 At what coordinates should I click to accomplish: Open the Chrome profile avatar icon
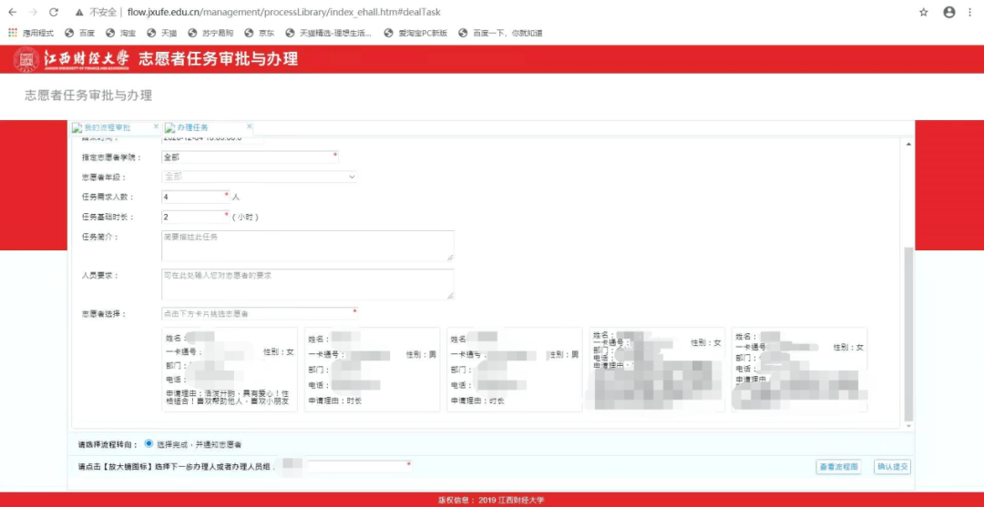(949, 12)
